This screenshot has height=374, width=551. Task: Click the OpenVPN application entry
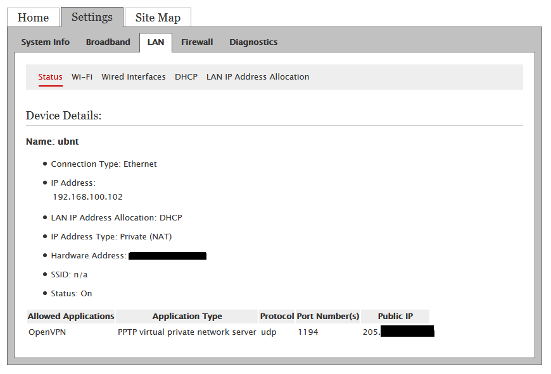(x=47, y=332)
